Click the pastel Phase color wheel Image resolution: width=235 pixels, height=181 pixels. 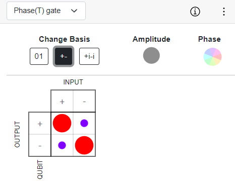(212, 57)
